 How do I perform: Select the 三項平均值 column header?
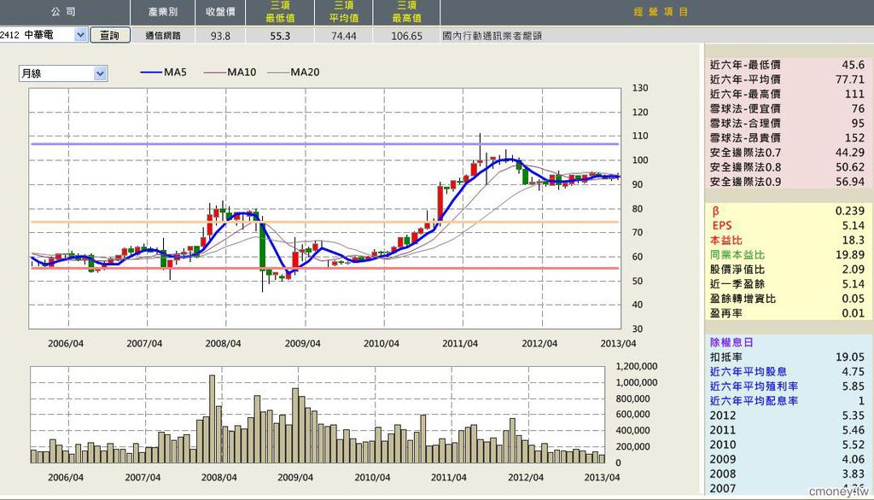343,12
